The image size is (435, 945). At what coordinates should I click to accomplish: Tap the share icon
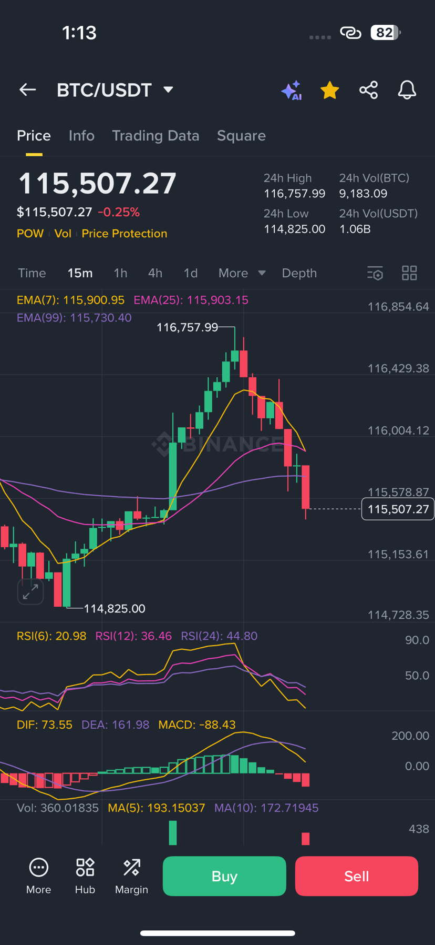[x=369, y=90]
